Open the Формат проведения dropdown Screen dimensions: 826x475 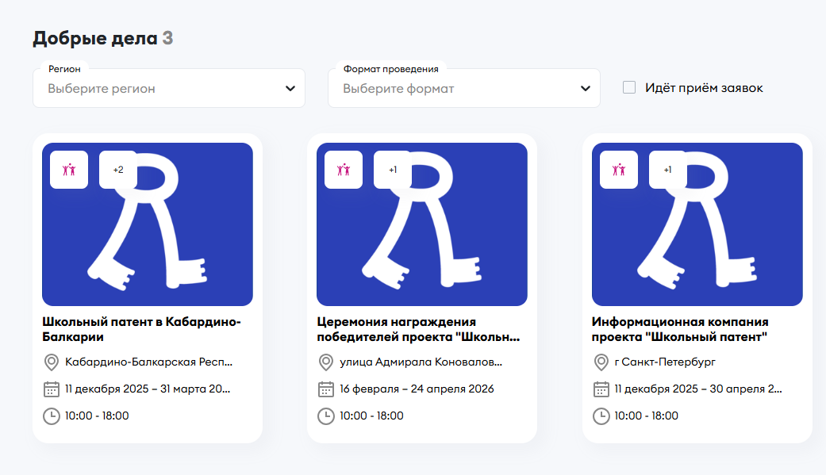[x=454, y=89]
